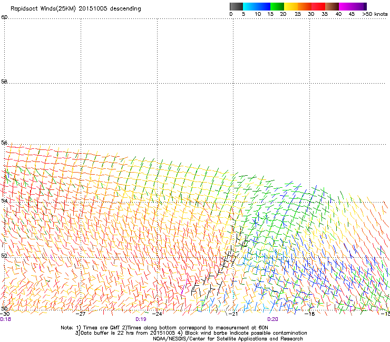Click the magenta-purple 40-50 knots legend segment
The height and width of the screenshot is (342, 390).
click(x=353, y=6)
